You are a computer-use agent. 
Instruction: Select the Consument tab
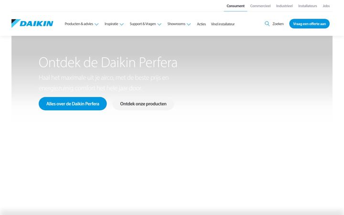coord(236,6)
